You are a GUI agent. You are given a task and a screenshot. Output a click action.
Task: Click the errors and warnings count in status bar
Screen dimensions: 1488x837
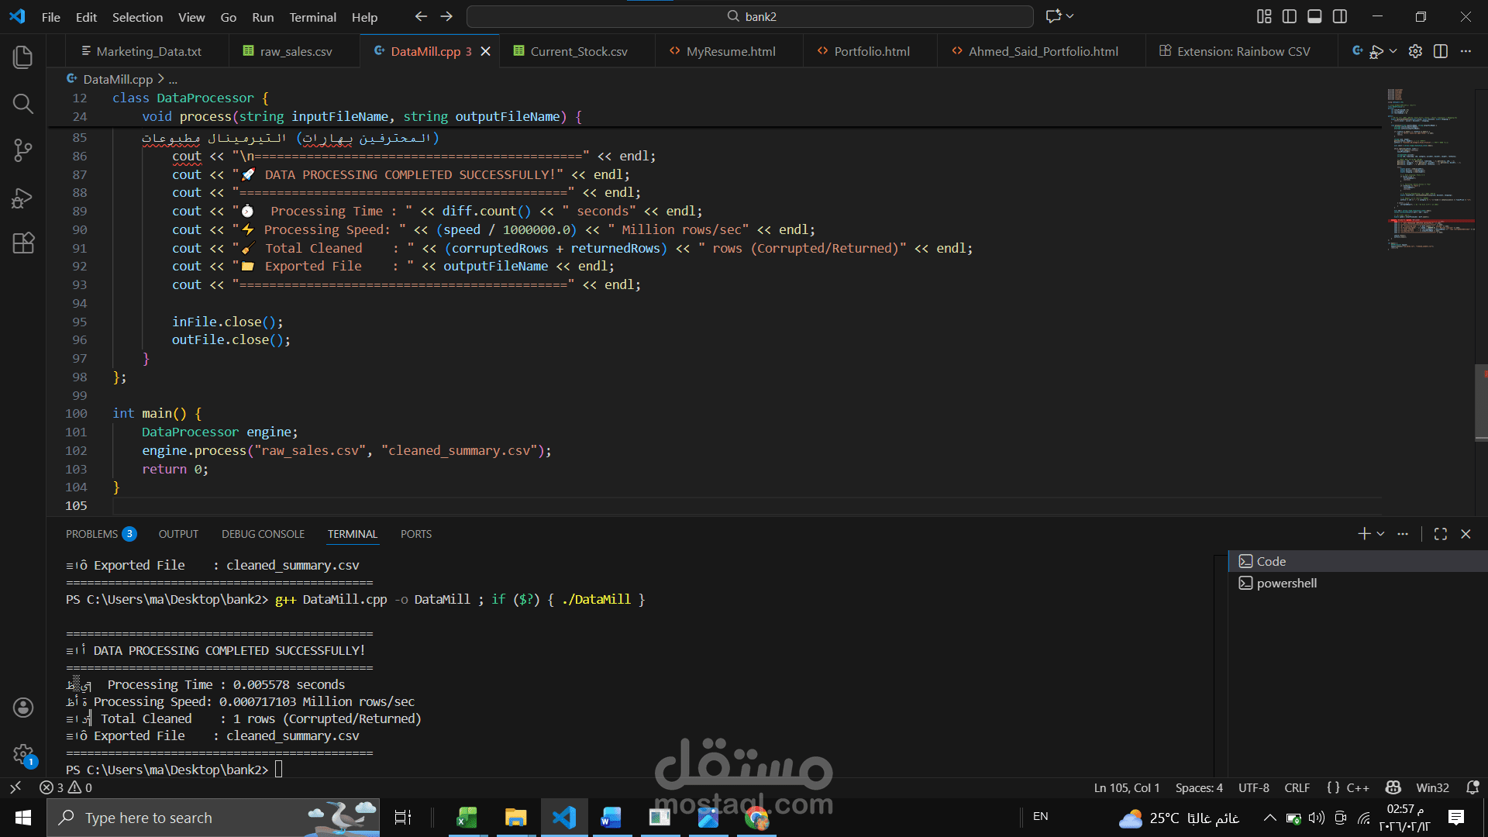click(x=66, y=787)
